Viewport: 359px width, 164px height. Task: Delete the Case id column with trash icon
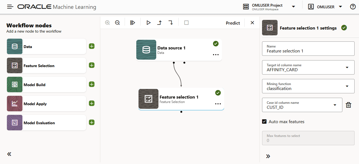(x=348, y=105)
